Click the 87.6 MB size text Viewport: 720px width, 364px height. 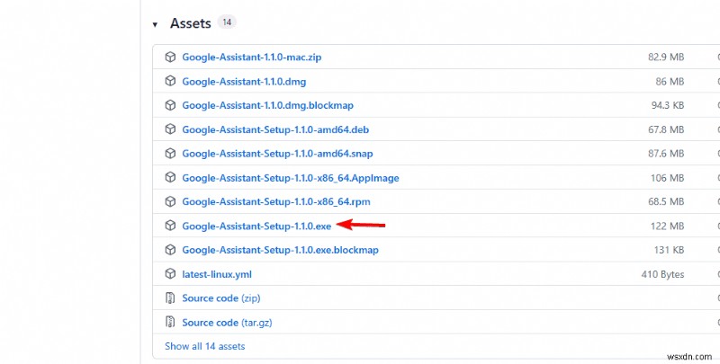[x=666, y=154]
